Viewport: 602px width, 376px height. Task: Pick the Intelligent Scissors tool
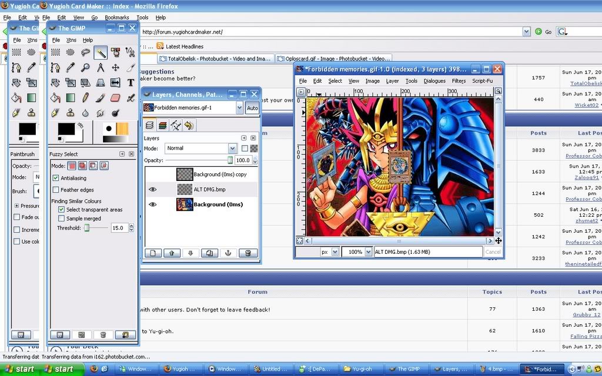coord(131,52)
